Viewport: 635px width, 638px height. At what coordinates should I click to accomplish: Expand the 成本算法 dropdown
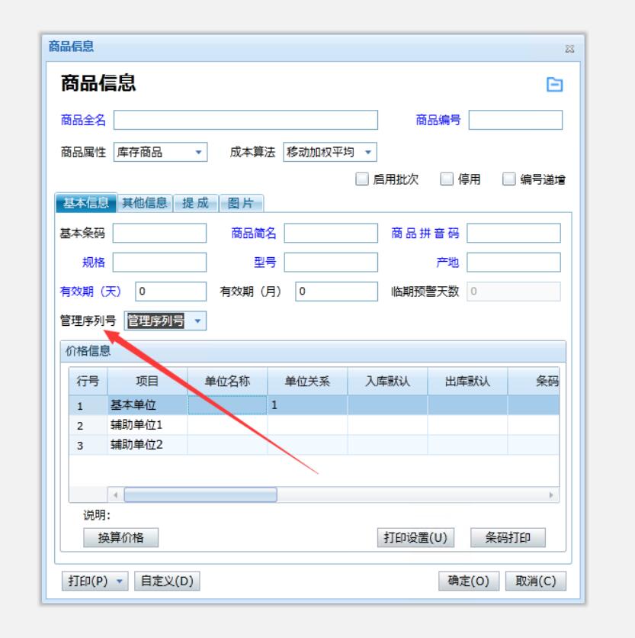pos(368,151)
